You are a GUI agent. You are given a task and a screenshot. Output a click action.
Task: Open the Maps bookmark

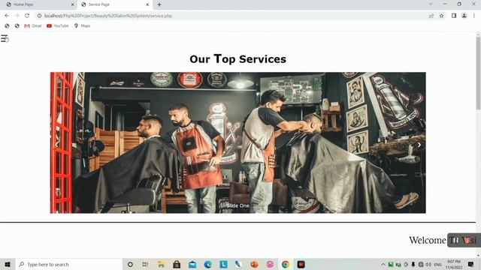(x=82, y=25)
